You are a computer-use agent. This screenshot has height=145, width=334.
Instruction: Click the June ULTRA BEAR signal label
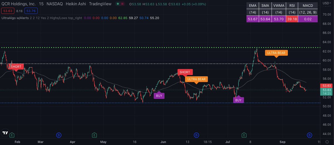196,79
